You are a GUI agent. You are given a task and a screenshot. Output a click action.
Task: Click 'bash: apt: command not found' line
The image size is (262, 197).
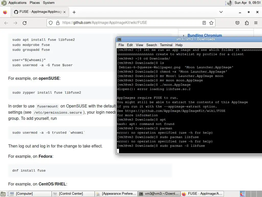(146, 124)
